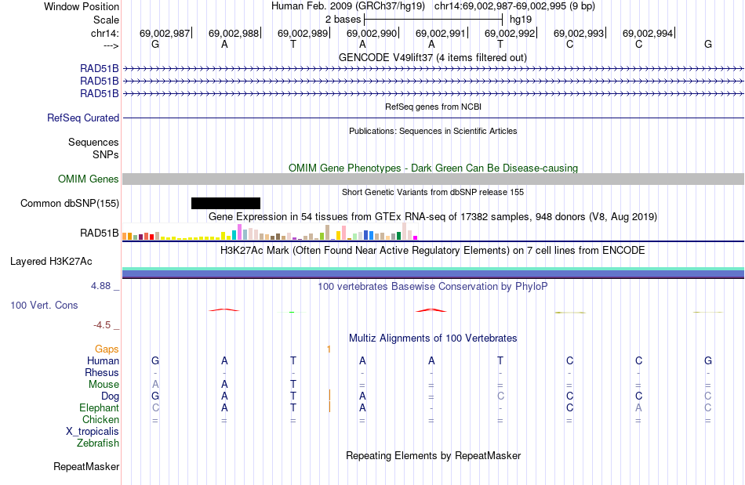Image resolution: width=745 pixels, height=485 pixels.
Task: Select the X_tropicalis alignment row label
Action: (x=93, y=432)
